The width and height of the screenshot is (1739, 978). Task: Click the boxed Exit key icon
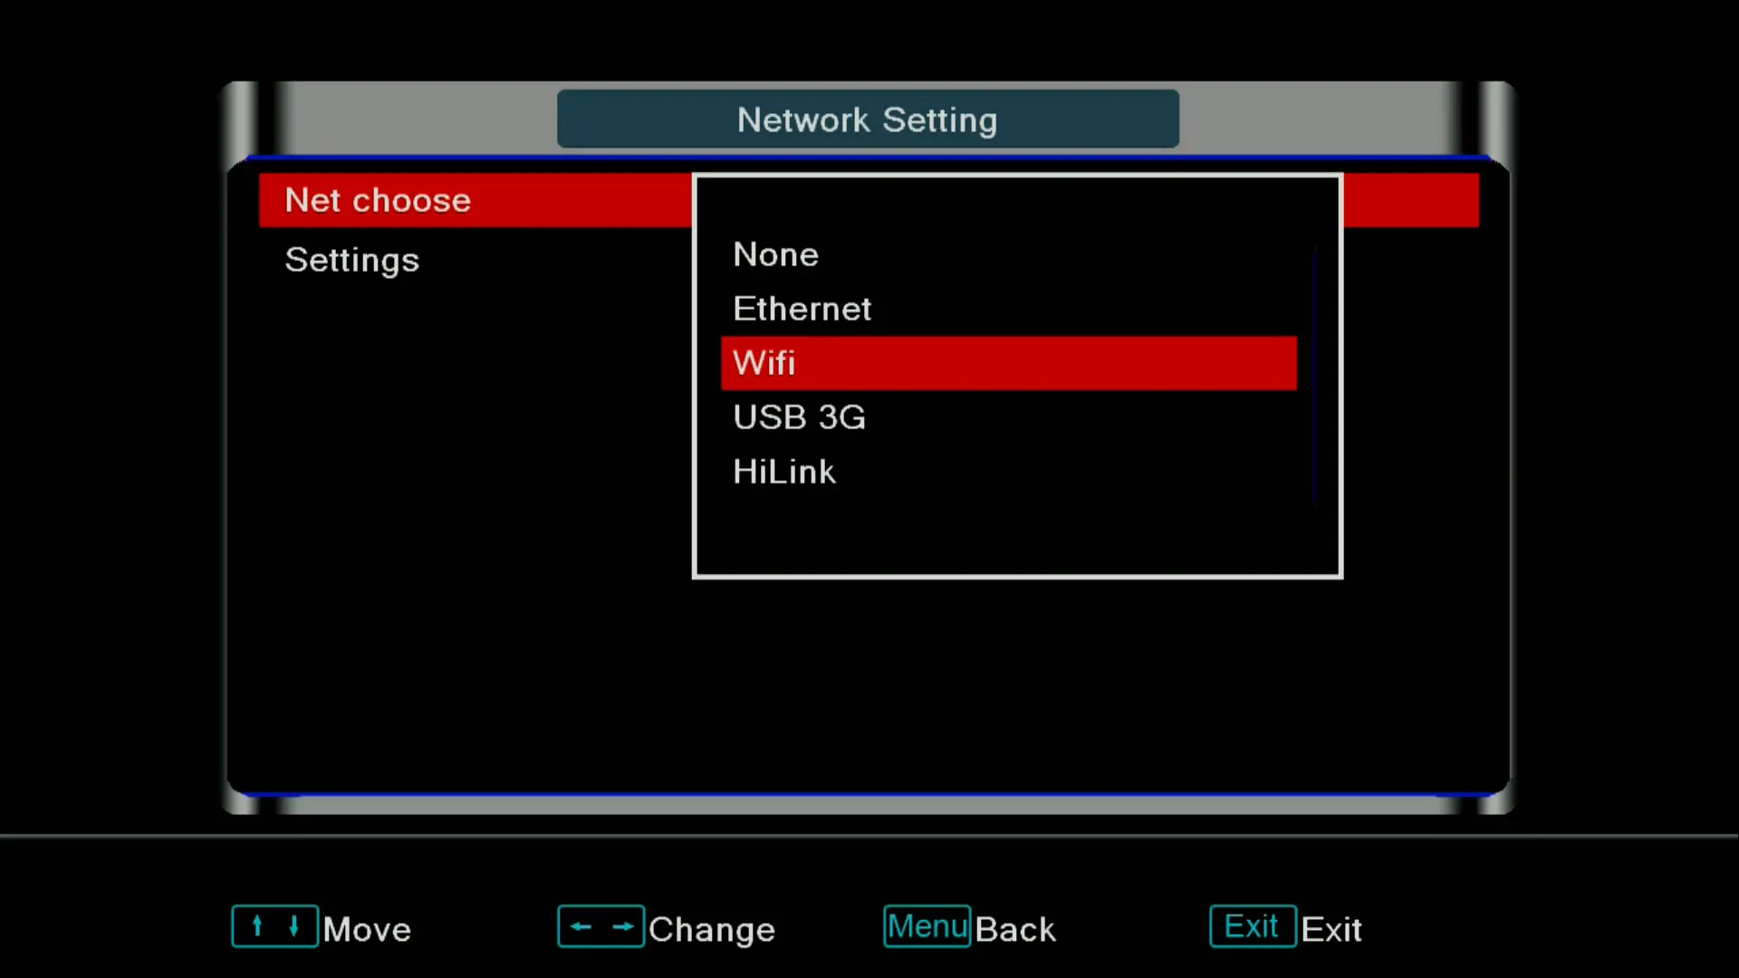[x=1252, y=925]
